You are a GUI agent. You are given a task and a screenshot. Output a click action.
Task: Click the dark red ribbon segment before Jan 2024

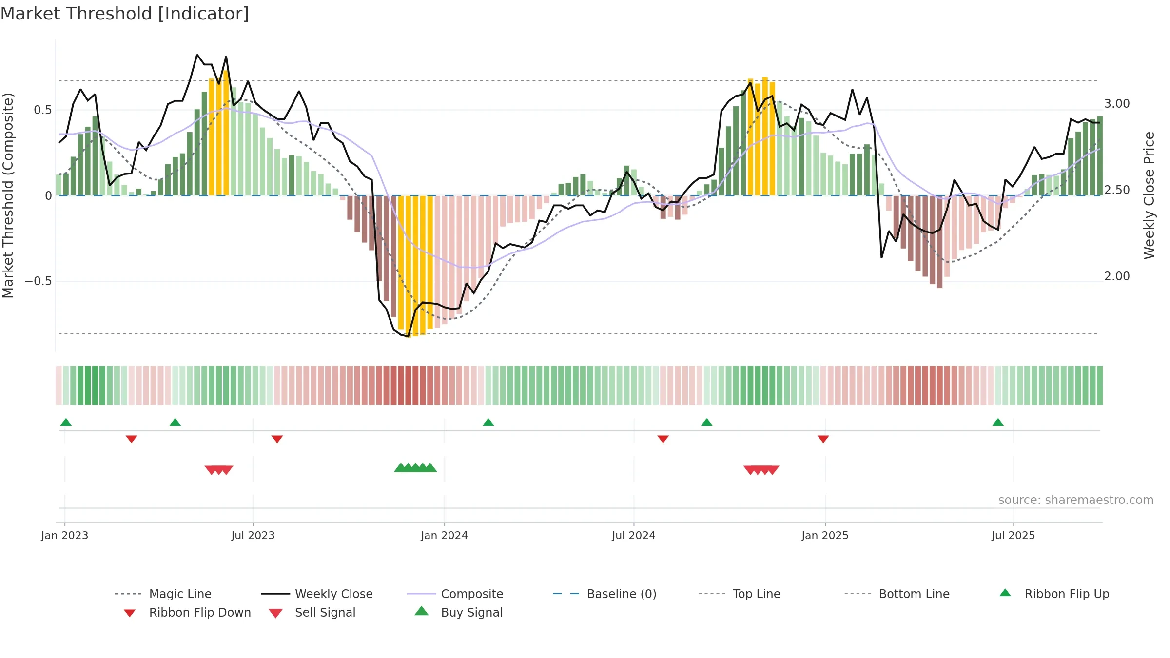click(409, 385)
